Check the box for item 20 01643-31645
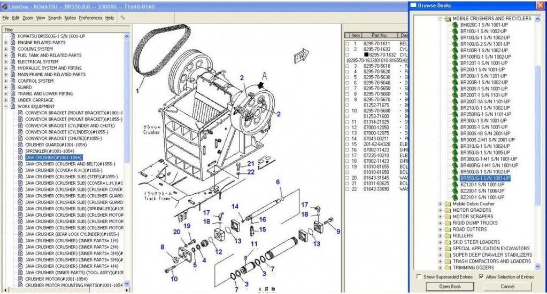The height and width of the screenshot is (294, 547). pyautogui.click(x=347, y=178)
